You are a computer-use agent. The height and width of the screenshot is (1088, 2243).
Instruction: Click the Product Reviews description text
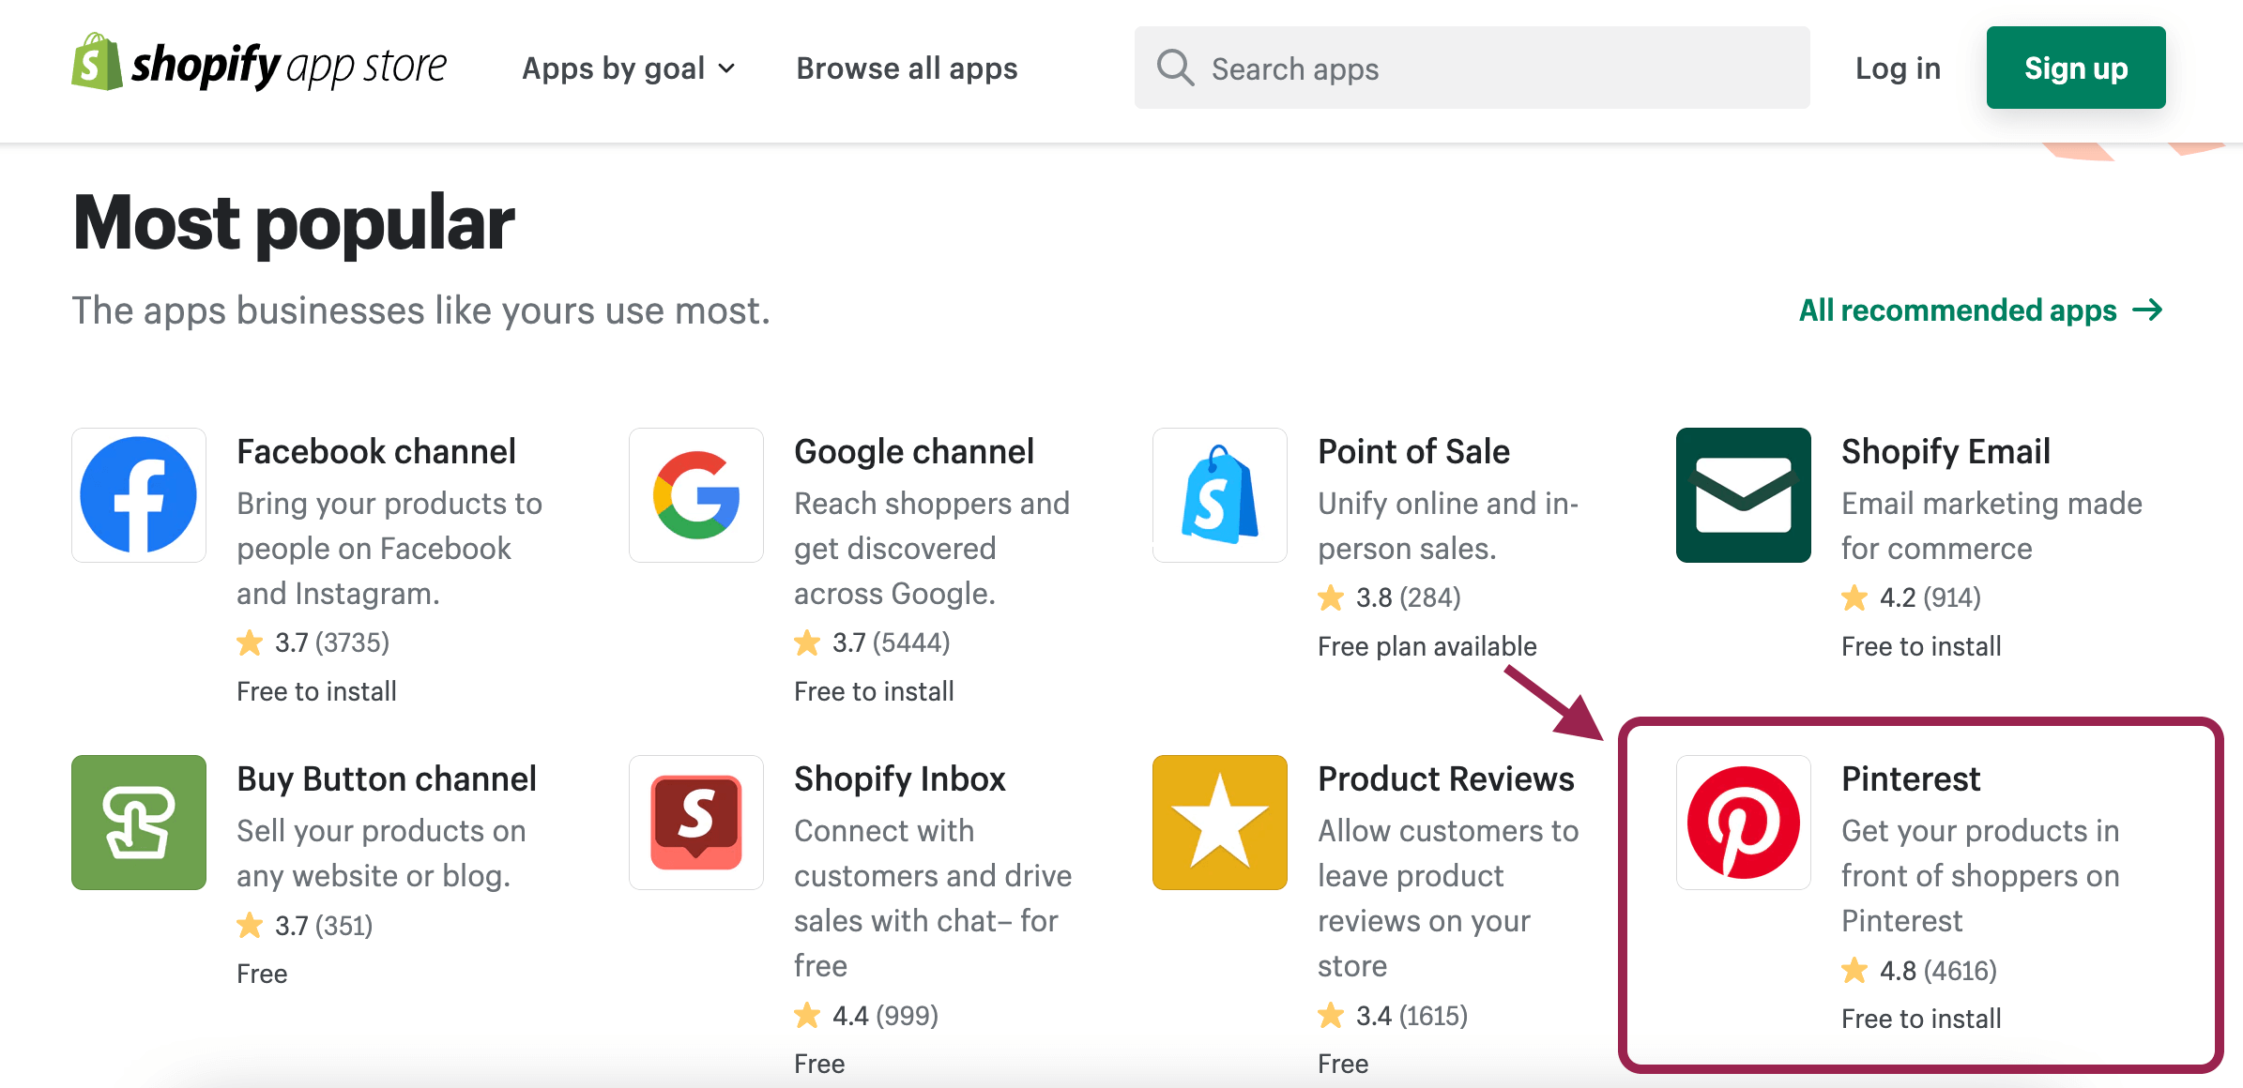pyautogui.click(x=1448, y=899)
